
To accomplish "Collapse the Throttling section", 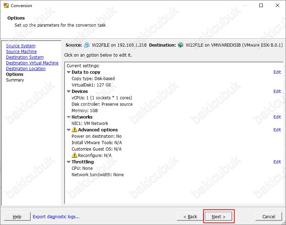I will pos(68,162).
